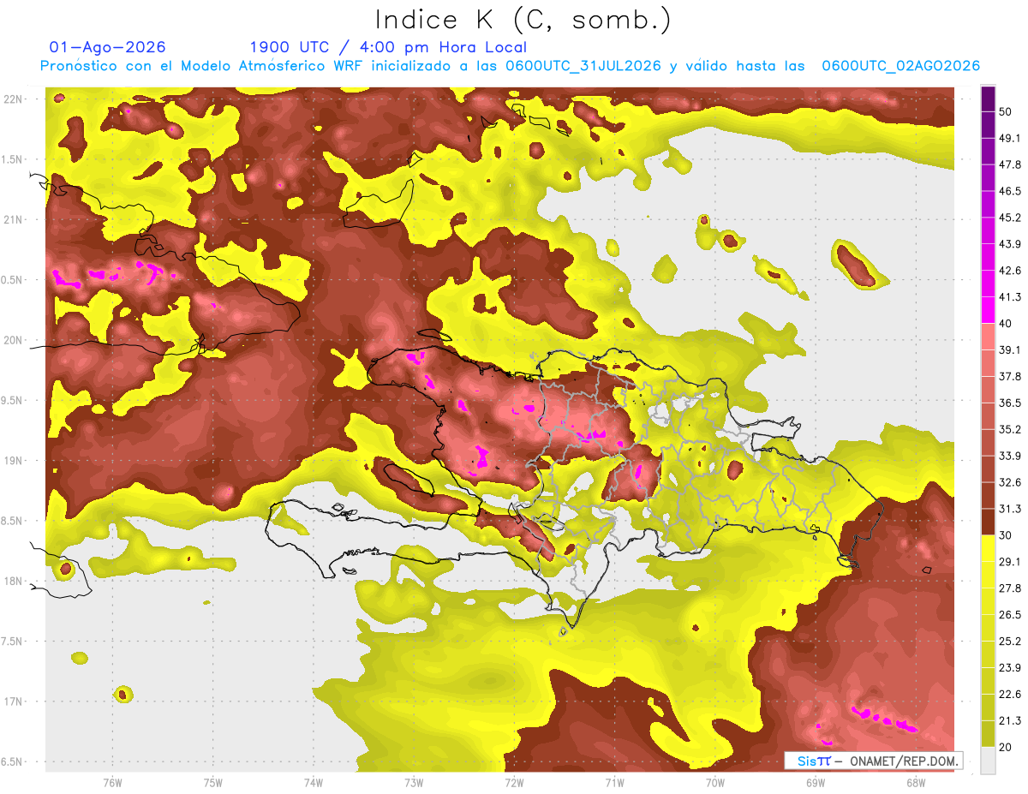Click the colorbar value "46.5"
Viewport: 1028px width, 794px height.
click(x=1009, y=191)
